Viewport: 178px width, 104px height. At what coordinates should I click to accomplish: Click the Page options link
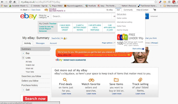[107, 43]
